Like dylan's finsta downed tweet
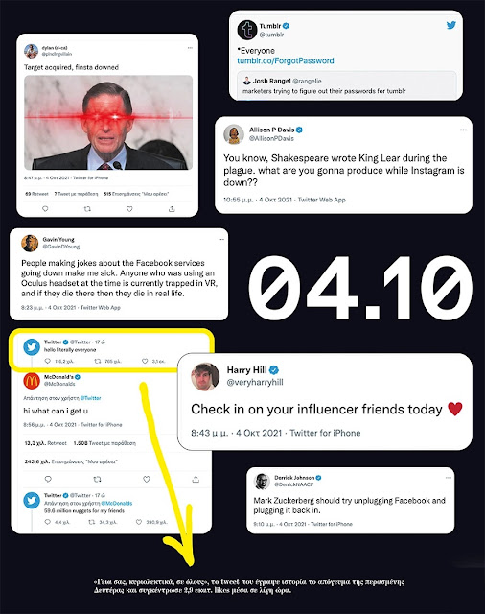This screenshot has width=485, height=614. 129,209
